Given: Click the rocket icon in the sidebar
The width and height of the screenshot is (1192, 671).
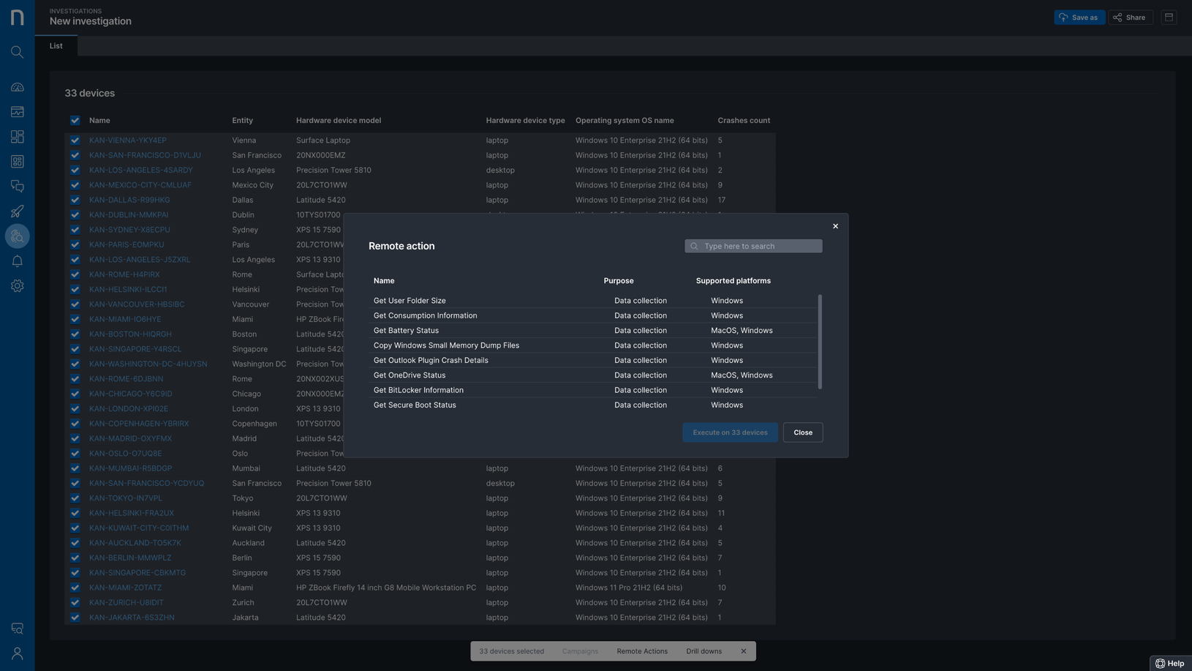Looking at the screenshot, I should tap(17, 211).
